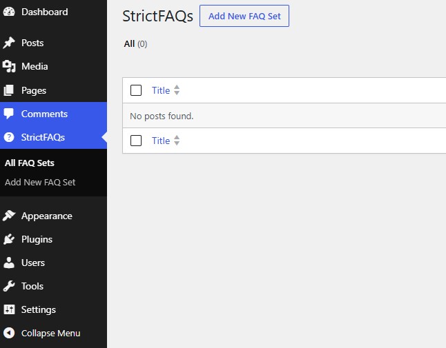
Task: Sort by Title using footer sort arrows
Action: (x=177, y=140)
